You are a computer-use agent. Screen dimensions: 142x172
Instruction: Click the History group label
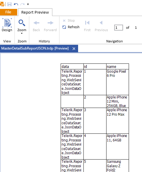point(44,41)
